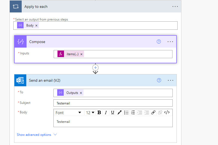This screenshot has height=145, width=218.
Task: Toggle bold formatting
Action: [99, 113]
